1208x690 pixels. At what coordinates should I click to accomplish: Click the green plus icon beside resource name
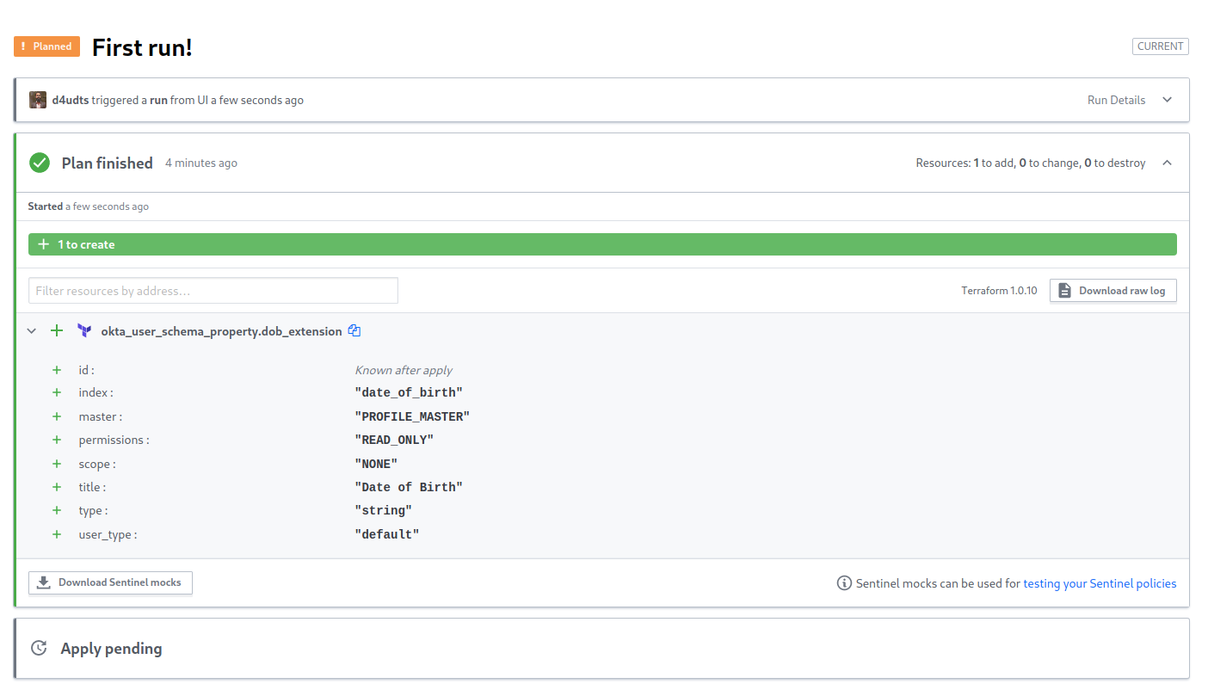57,331
